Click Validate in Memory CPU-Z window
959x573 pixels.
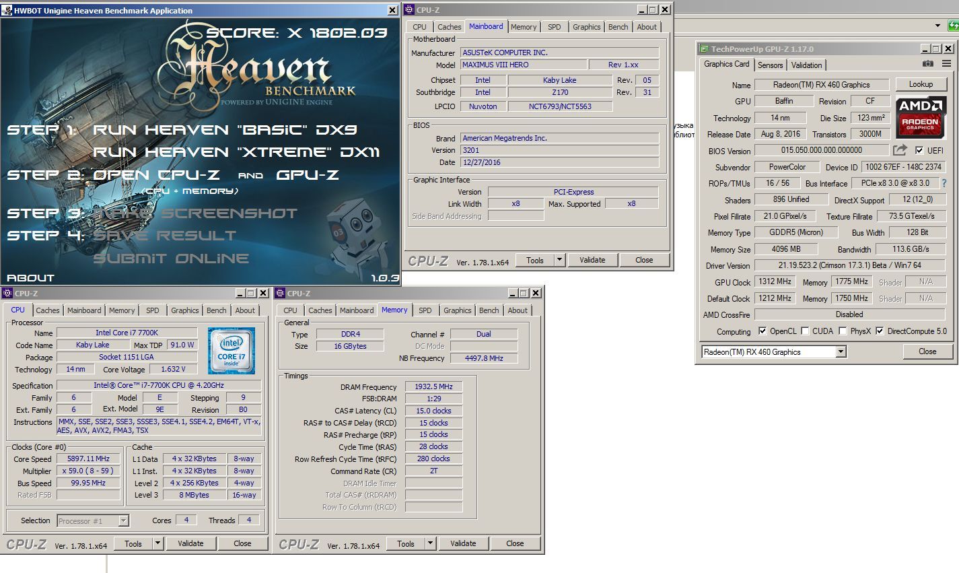pyautogui.click(x=463, y=543)
